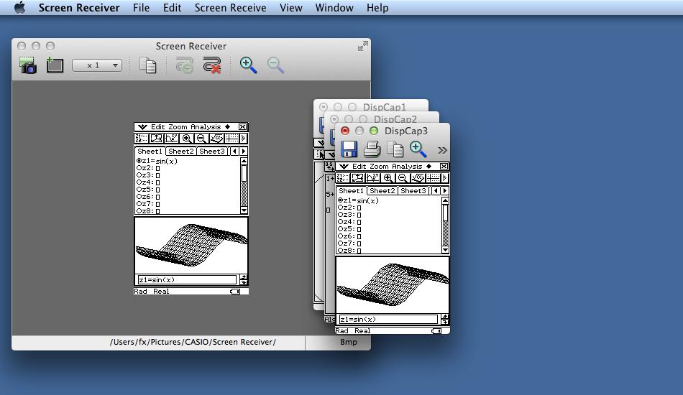
Task: Click the capture screen camera icon
Action: tap(28, 65)
